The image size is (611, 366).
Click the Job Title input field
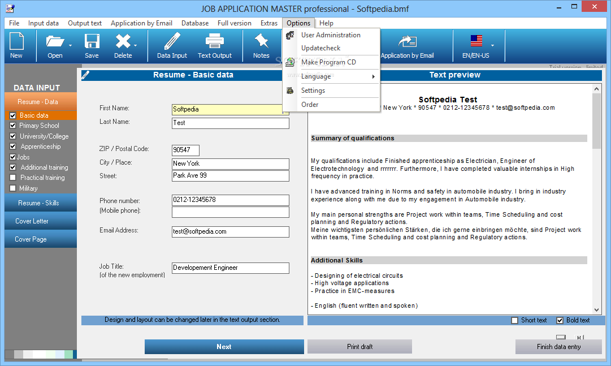click(x=230, y=268)
